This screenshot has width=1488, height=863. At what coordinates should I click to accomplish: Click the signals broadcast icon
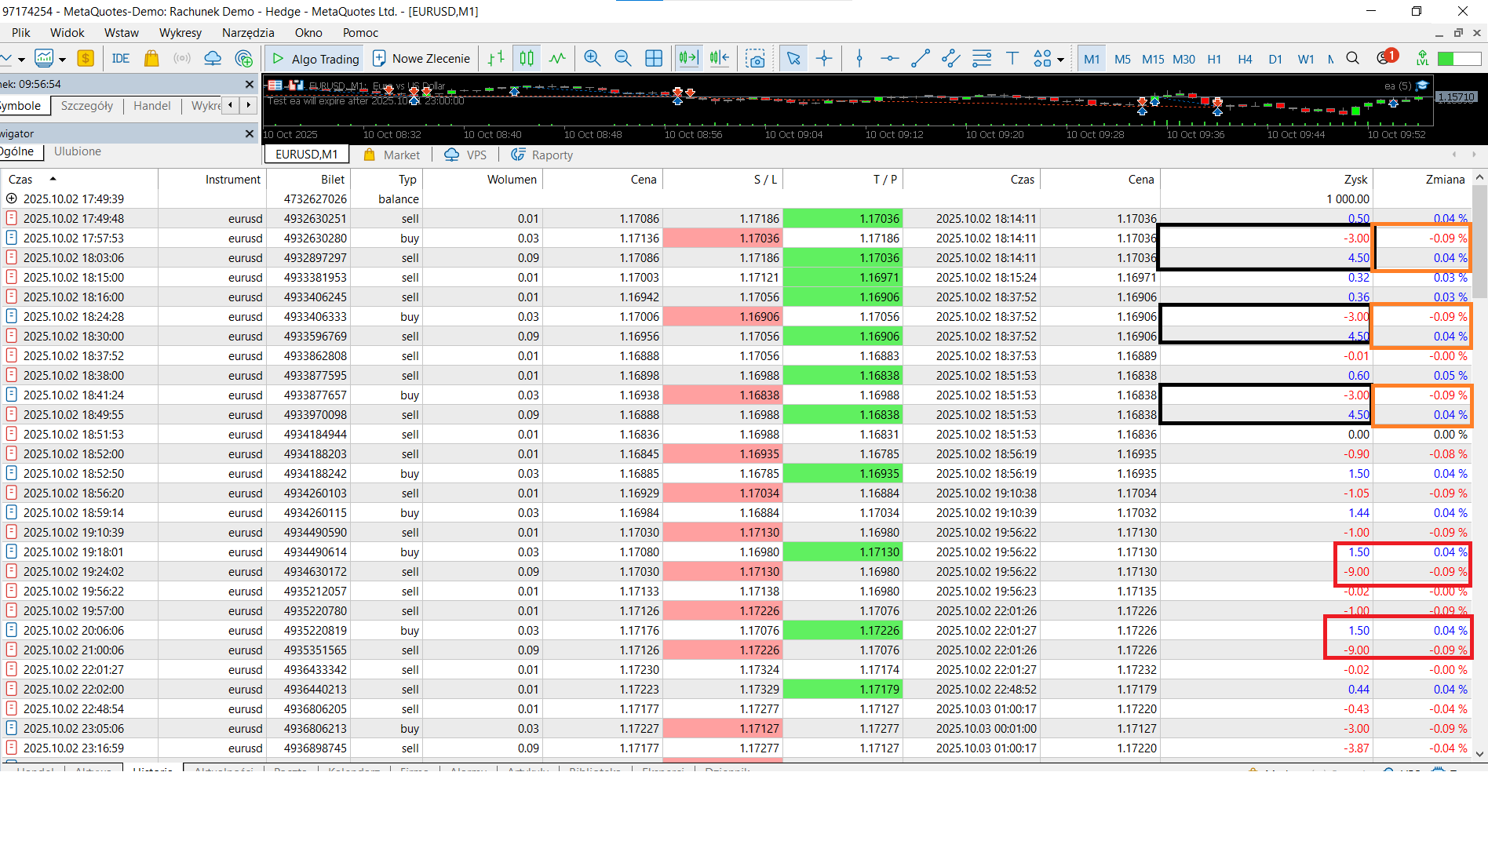(x=182, y=59)
